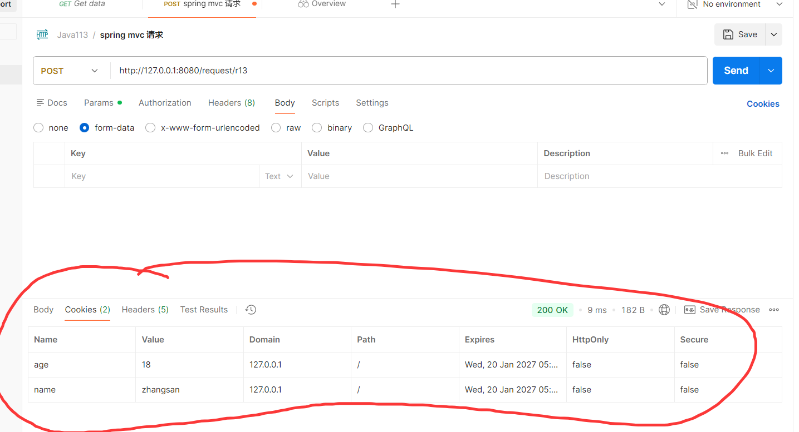This screenshot has height=432, width=799.
Task: Click the Description input field
Action: pos(660,176)
